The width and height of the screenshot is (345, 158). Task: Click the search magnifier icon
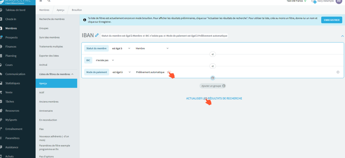click(x=49, y=1)
